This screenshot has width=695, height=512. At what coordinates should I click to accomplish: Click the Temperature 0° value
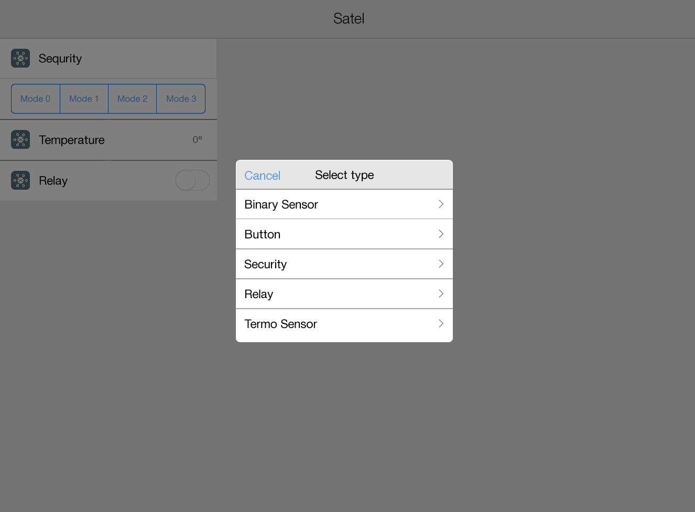[x=197, y=140]
